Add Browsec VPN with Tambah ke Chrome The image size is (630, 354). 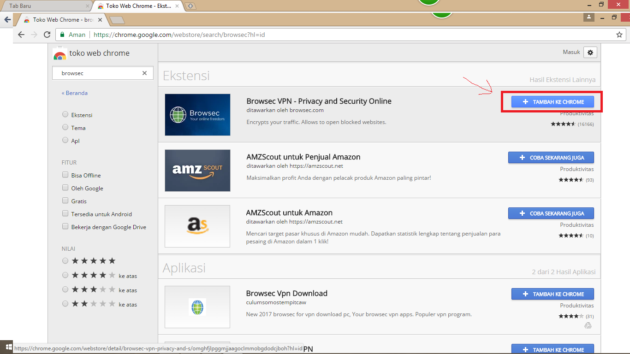tap(553, 102)
